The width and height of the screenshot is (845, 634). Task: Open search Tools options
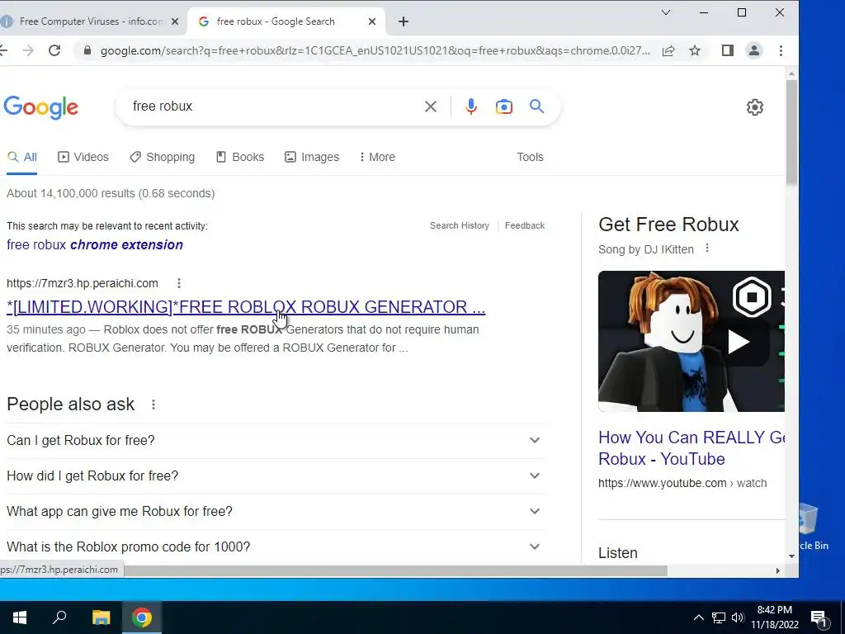coord(531,157)
